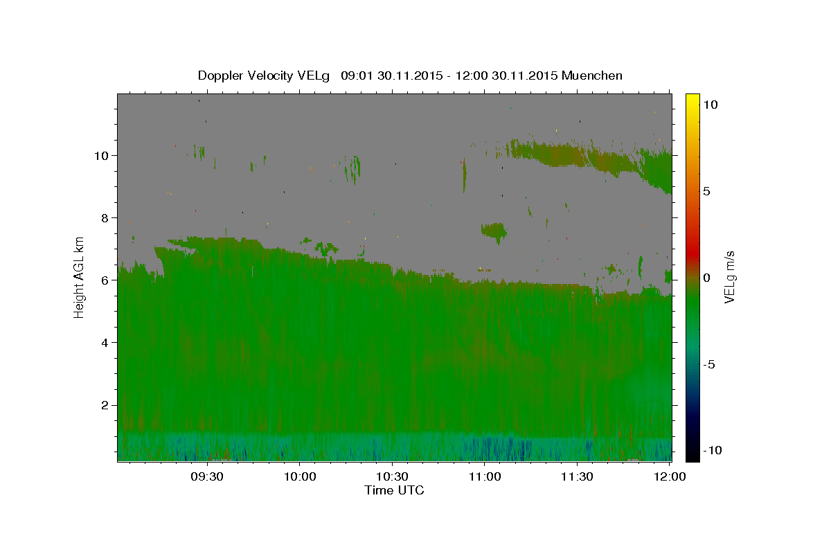
Task: Click the colorbar value 10 label
Action: tap(710, 105)
